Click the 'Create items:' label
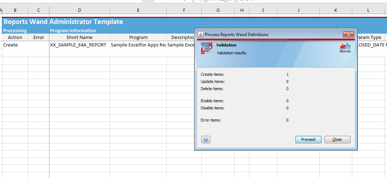387x178 pixels. (212, 74)
